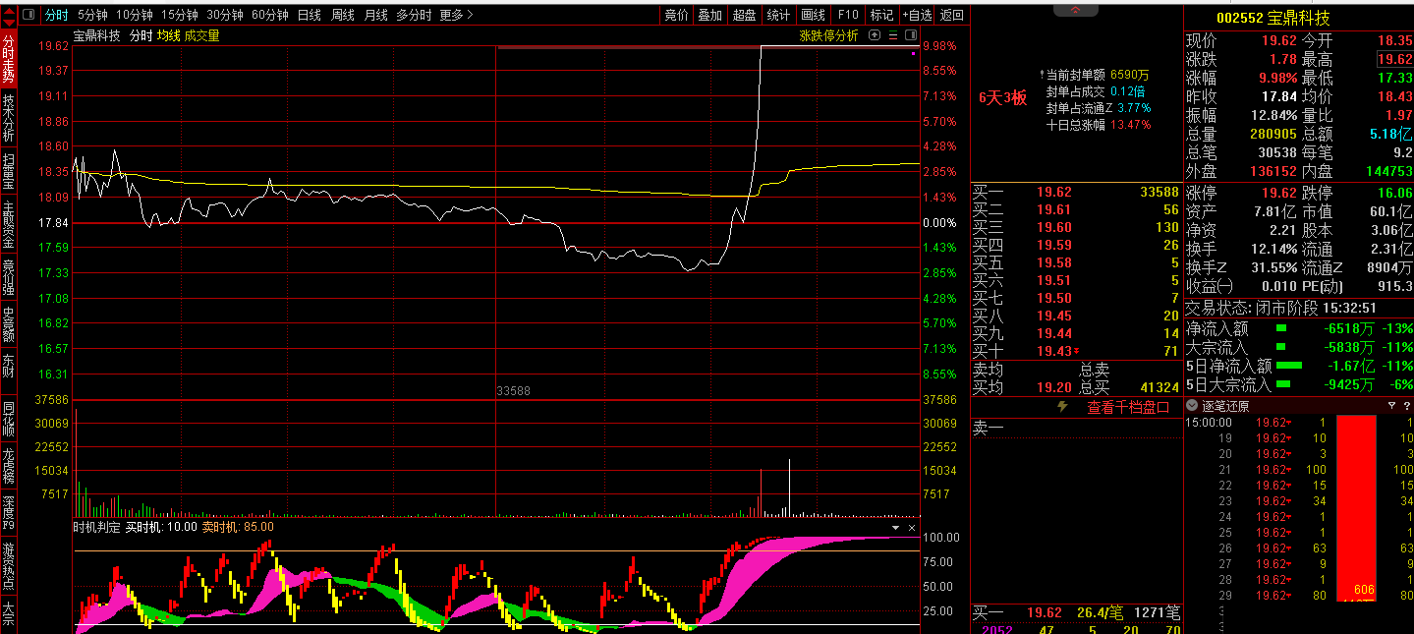Viewport: 1414px width, 634px height.
Task: Switch to 日线 daily chart
Action: click(x=309, y=15)
